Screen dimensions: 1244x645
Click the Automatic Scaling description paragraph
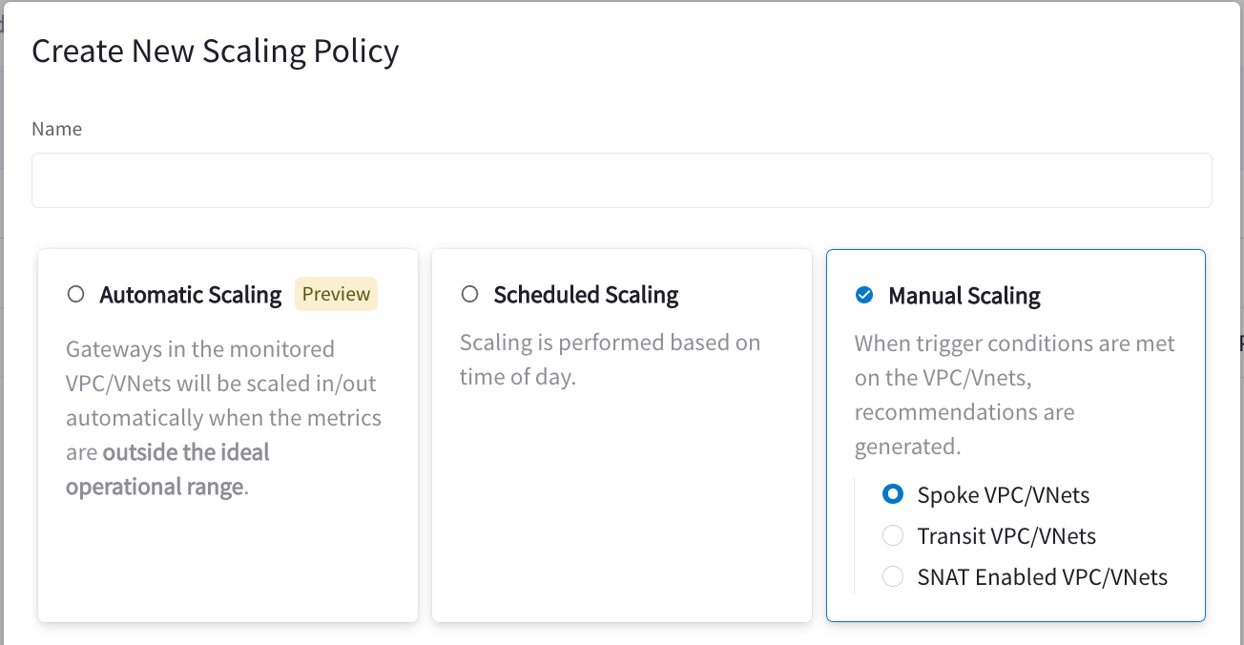pyautogui.click(x=221, y=401)
